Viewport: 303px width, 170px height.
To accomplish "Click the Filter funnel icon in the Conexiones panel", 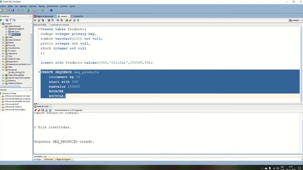I will point(10,20).
